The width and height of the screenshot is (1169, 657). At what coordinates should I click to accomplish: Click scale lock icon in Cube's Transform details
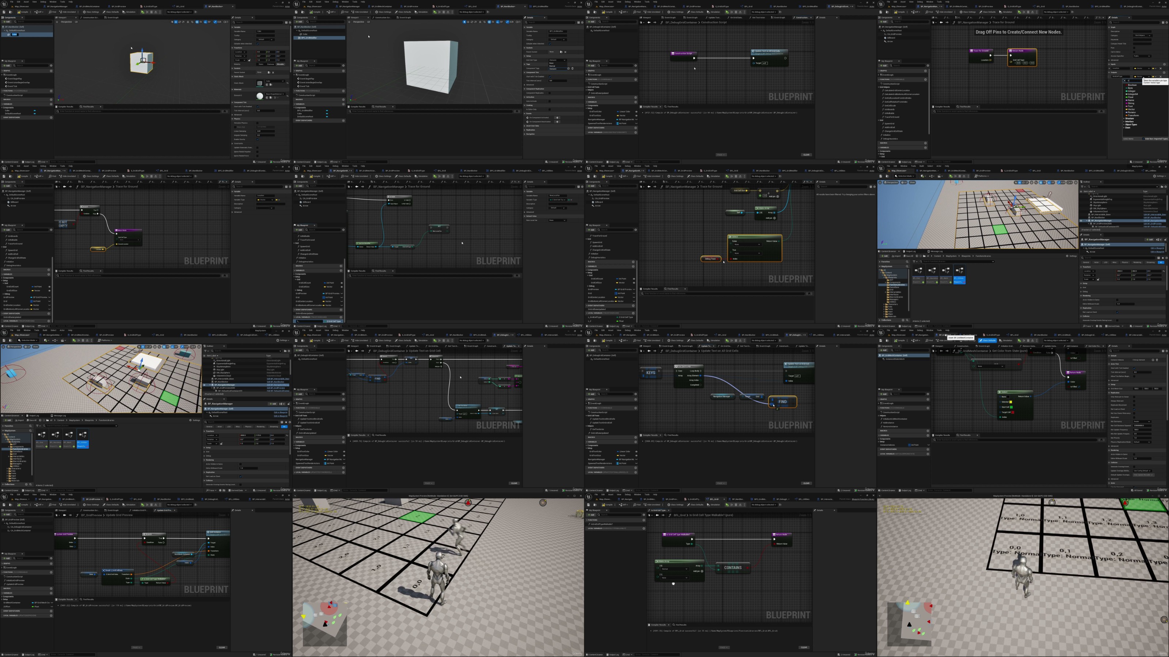250,60
